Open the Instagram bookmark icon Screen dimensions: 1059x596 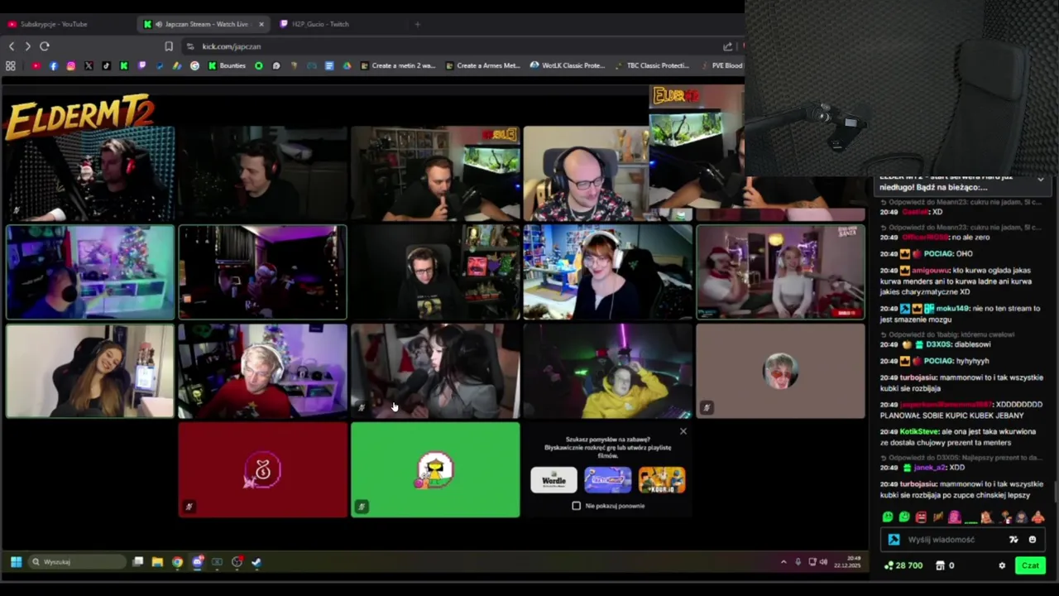(71, 65)
